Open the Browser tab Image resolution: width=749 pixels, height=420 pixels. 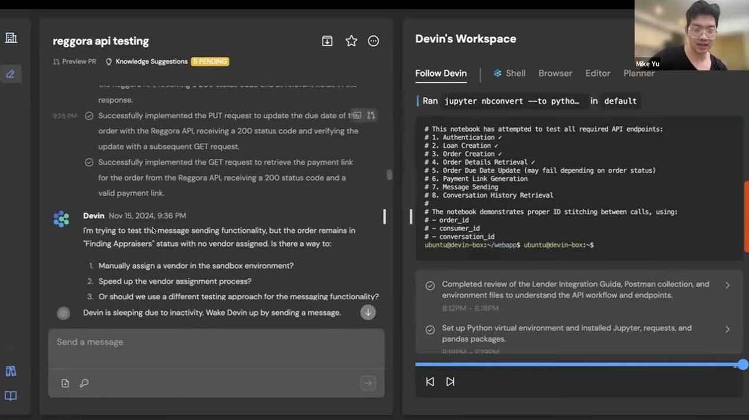(x=555, y=73)
